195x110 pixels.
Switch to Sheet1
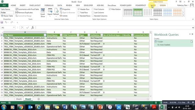(x=19, y=99)
